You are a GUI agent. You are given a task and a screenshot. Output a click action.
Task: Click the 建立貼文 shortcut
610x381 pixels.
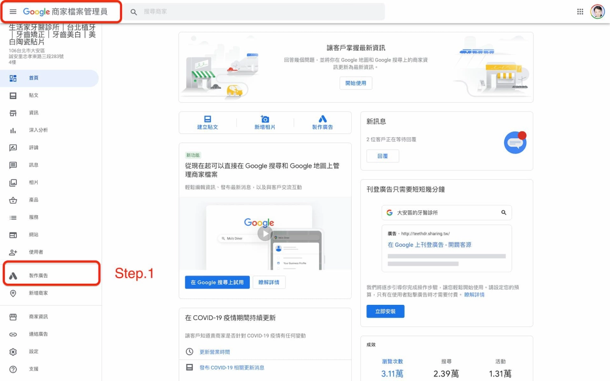(208, 123)
